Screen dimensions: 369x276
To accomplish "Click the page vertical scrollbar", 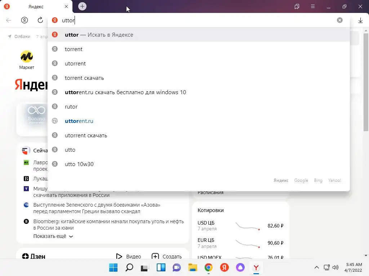I will [366, 82].
